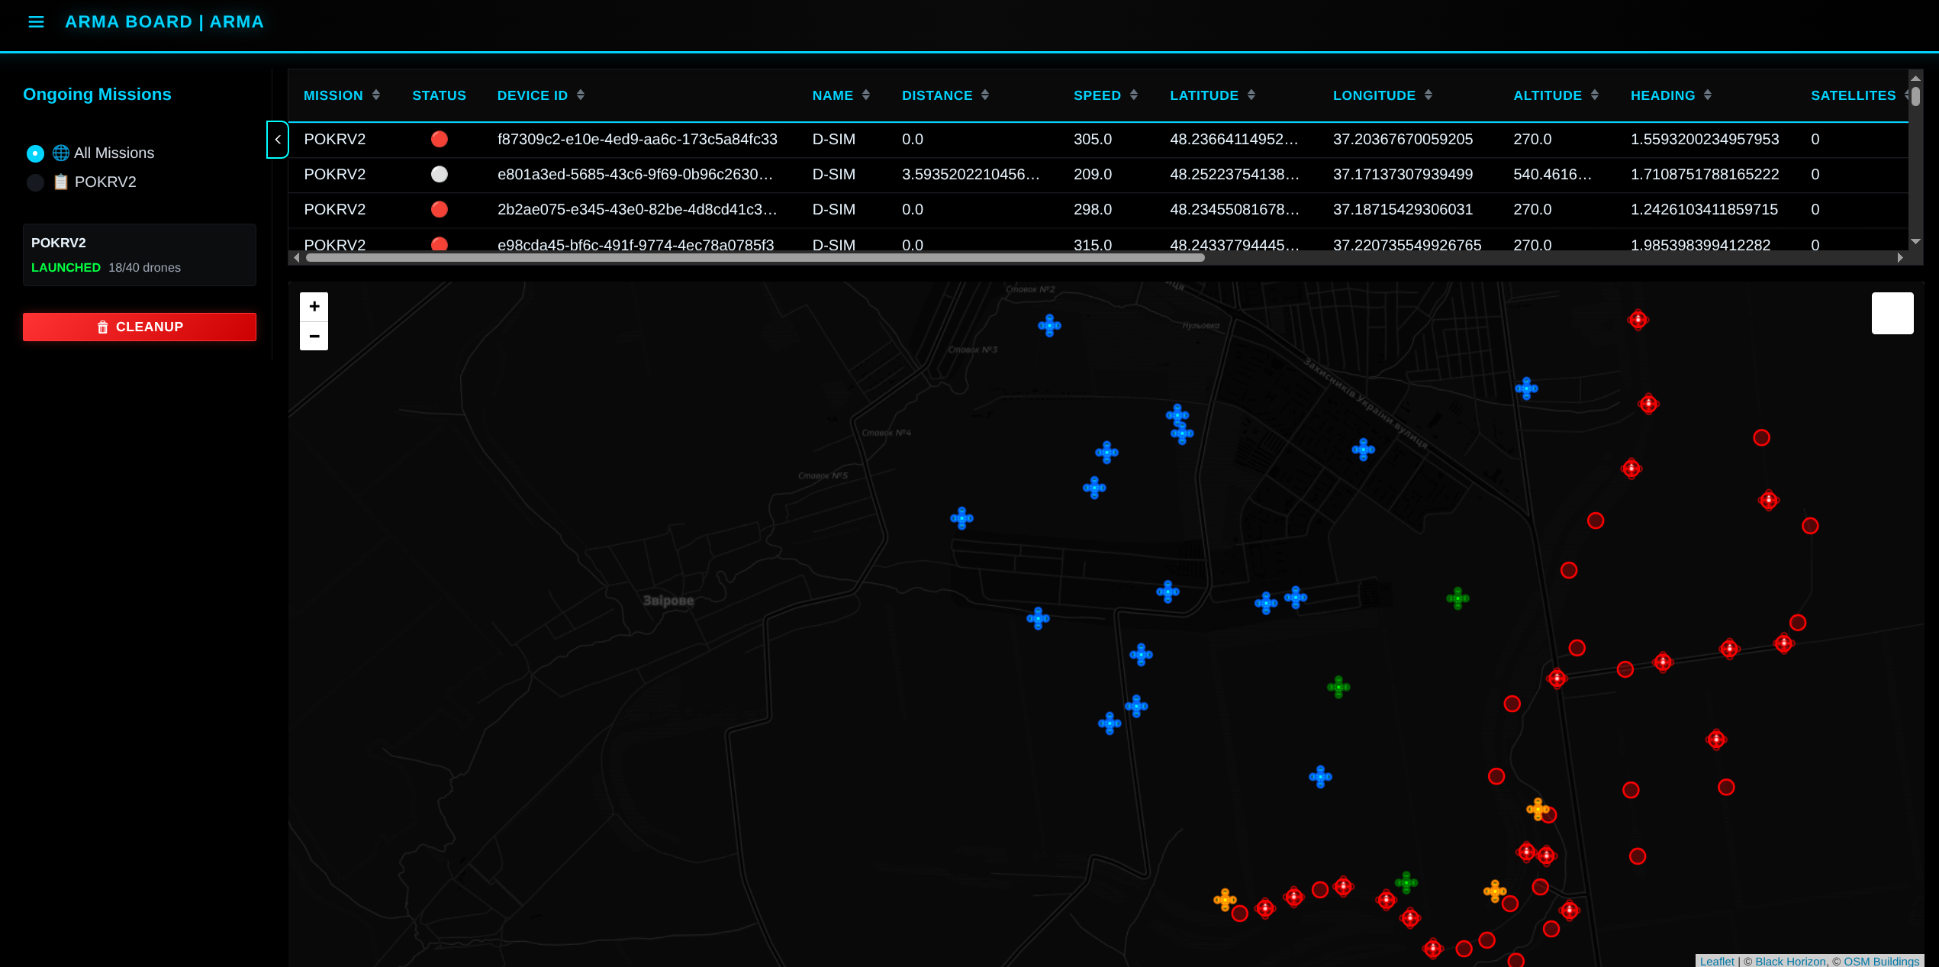Select the orange drone marker at bottom left of cluster
Viewport: 1939px width, 967px height.
1225,900
